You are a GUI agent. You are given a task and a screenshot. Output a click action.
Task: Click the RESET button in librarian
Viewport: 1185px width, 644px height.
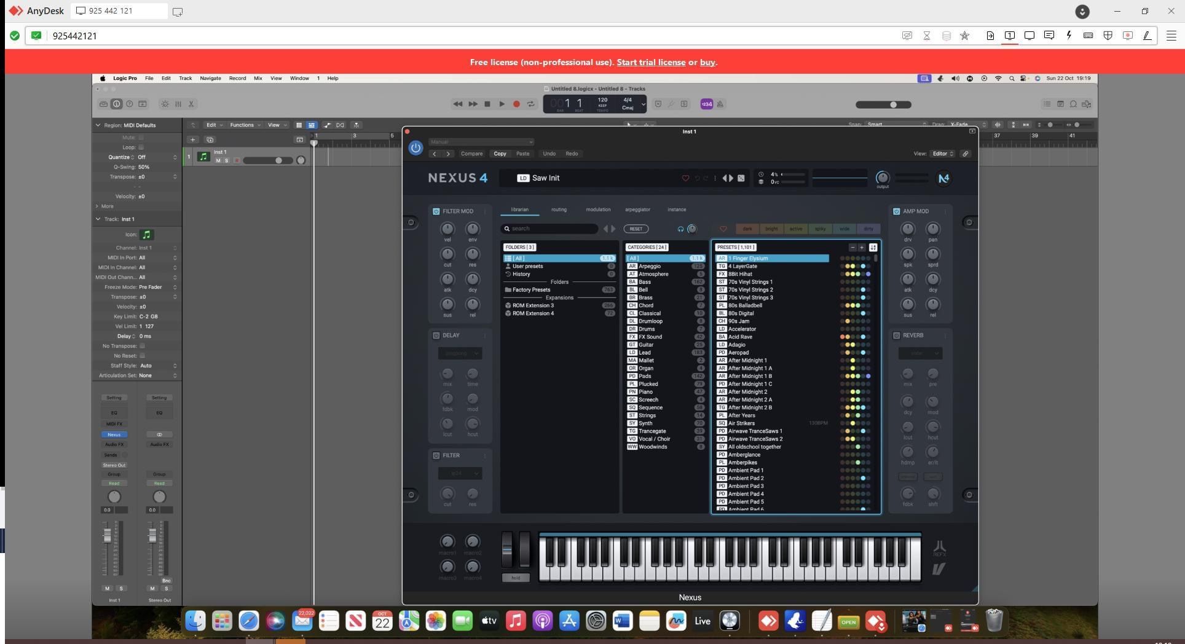[x=636, y=229]
